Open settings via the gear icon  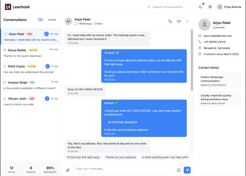tap(210, 7)
